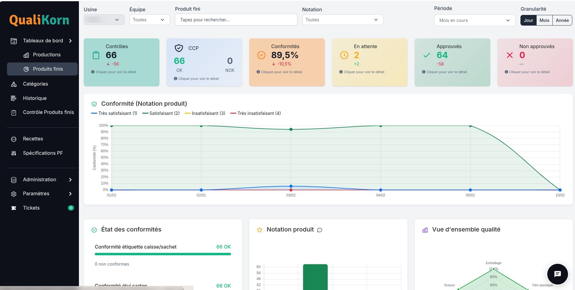Expand the Paramètres menu
This screenshot has width=575, height=290.
coord(36,194)
